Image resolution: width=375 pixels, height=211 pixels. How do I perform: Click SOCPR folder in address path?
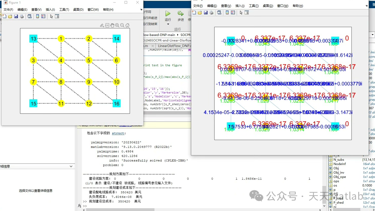pyautogui.click(x=185, y=35)
